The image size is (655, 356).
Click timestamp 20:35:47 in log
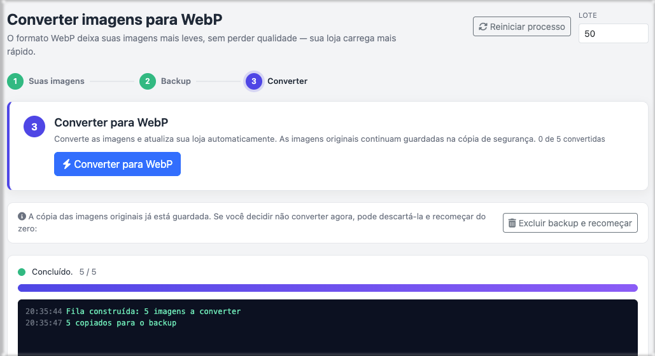click(x=43, y=323)
